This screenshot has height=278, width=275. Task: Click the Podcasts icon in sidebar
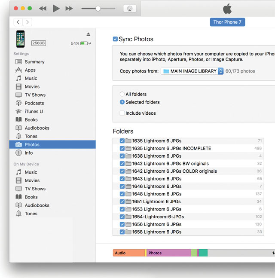point(18,103)
